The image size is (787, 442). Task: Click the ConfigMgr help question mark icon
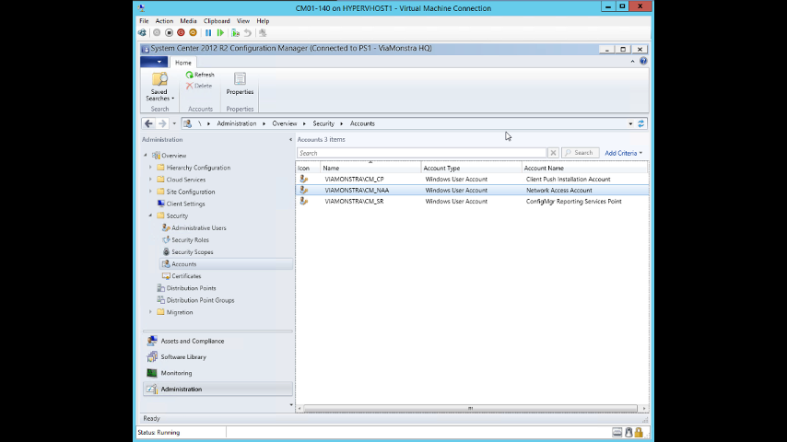point(643,62)
